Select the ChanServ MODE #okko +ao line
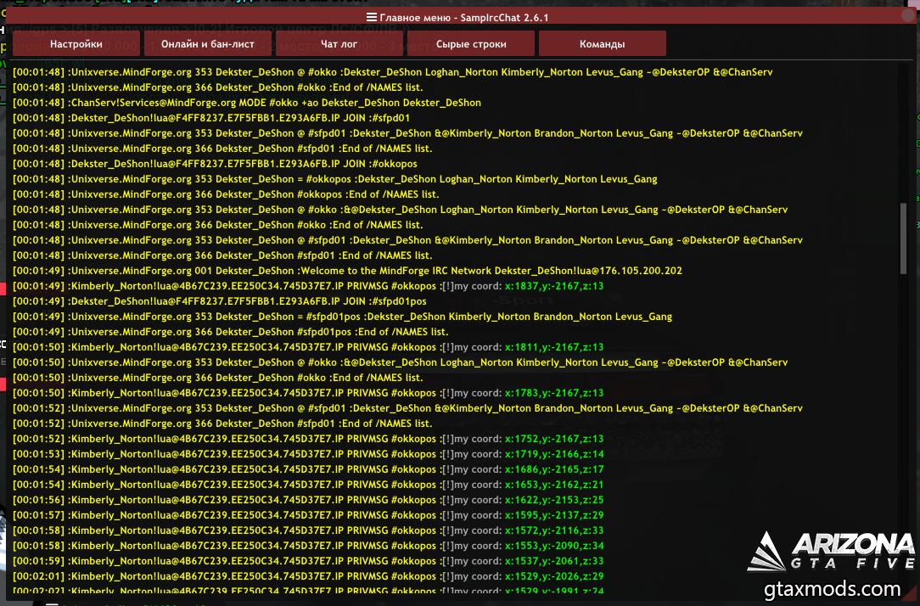 tap(246, 103)
